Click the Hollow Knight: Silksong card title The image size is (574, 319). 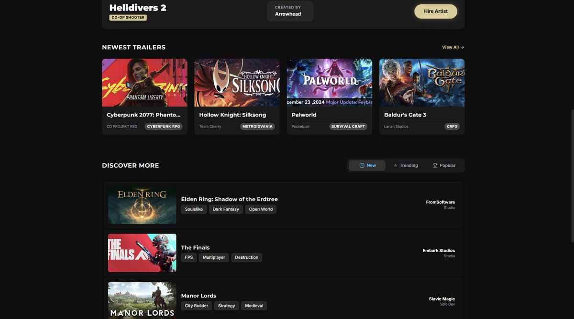click(232, 115)
